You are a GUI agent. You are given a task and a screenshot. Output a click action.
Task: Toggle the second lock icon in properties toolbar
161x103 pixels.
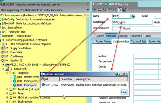click(125, 10)
